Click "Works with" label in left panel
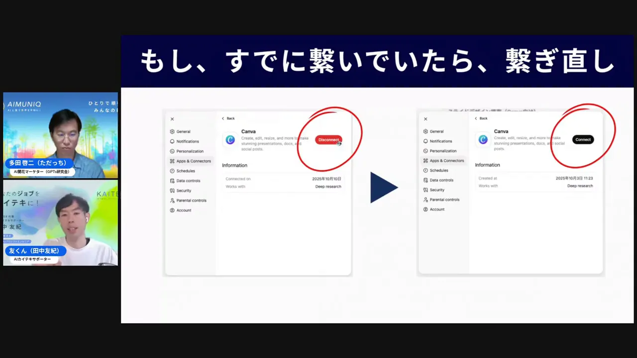The image size is (637, 358). click(x=235, y=186)
